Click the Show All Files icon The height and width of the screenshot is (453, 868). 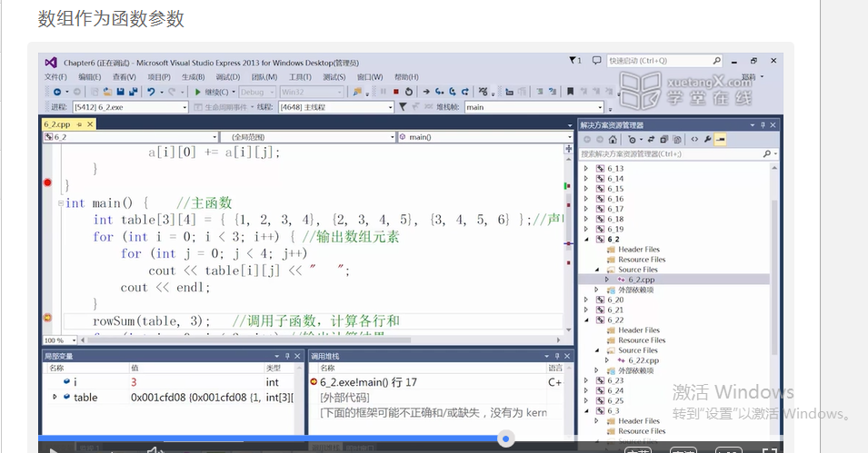676,140
